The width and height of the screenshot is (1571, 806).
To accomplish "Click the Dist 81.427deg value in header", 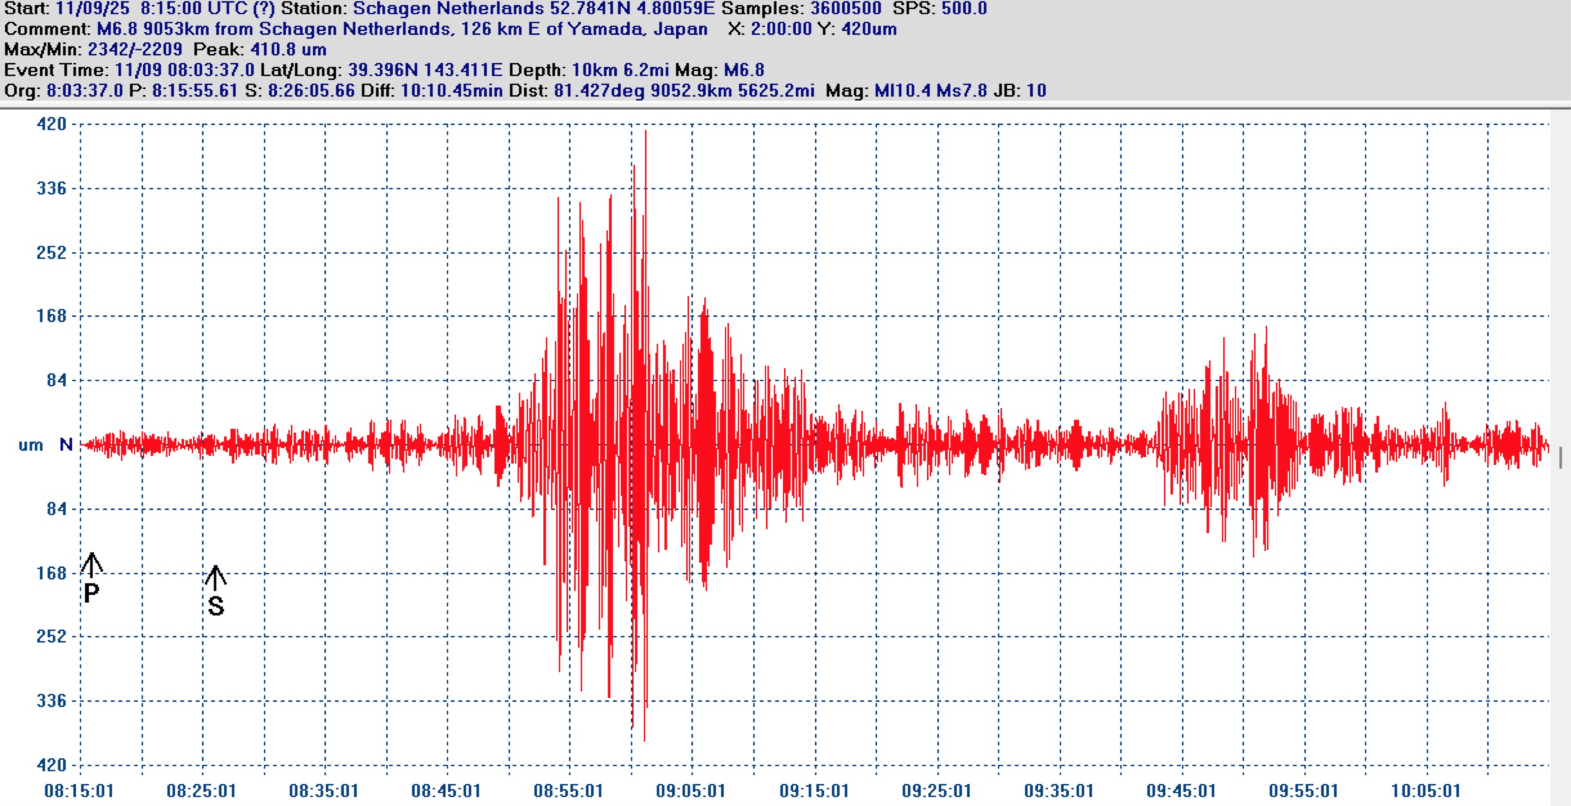I will (x=599, y=91).
